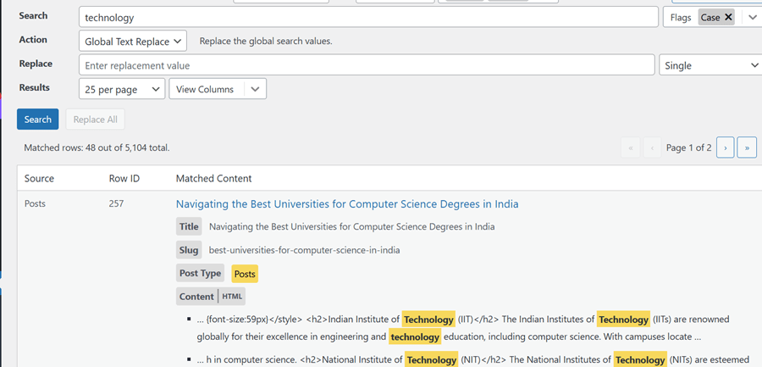Expand the Flags dropdown arrow

click(752, 17)
